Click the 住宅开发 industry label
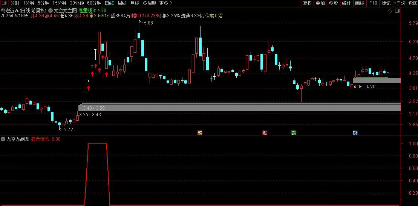The height and width of the screenshot is (206, 418). [214, 16]
